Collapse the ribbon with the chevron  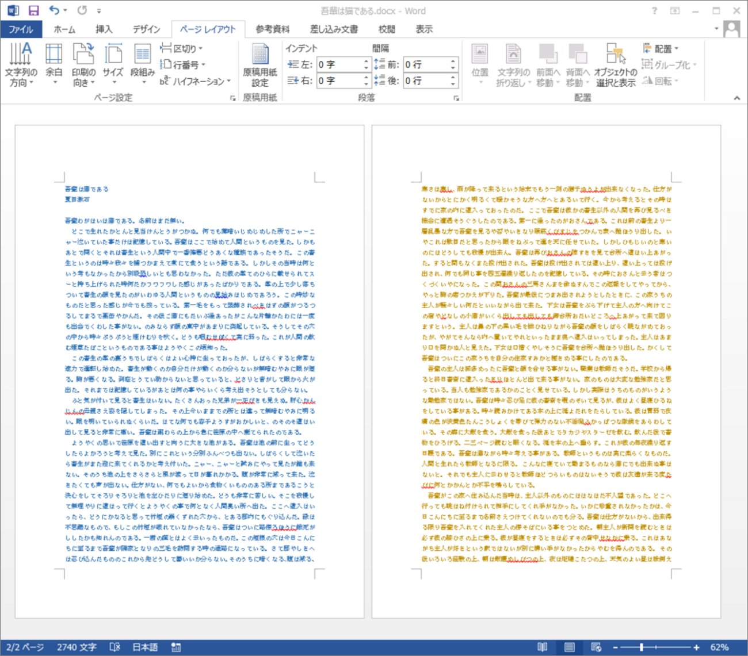(x=736, y=97)
